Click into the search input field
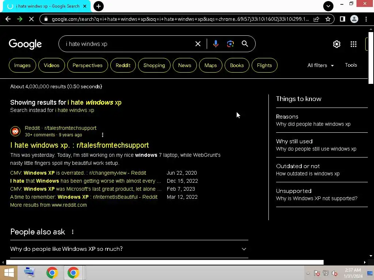 (x=129, y=44)
